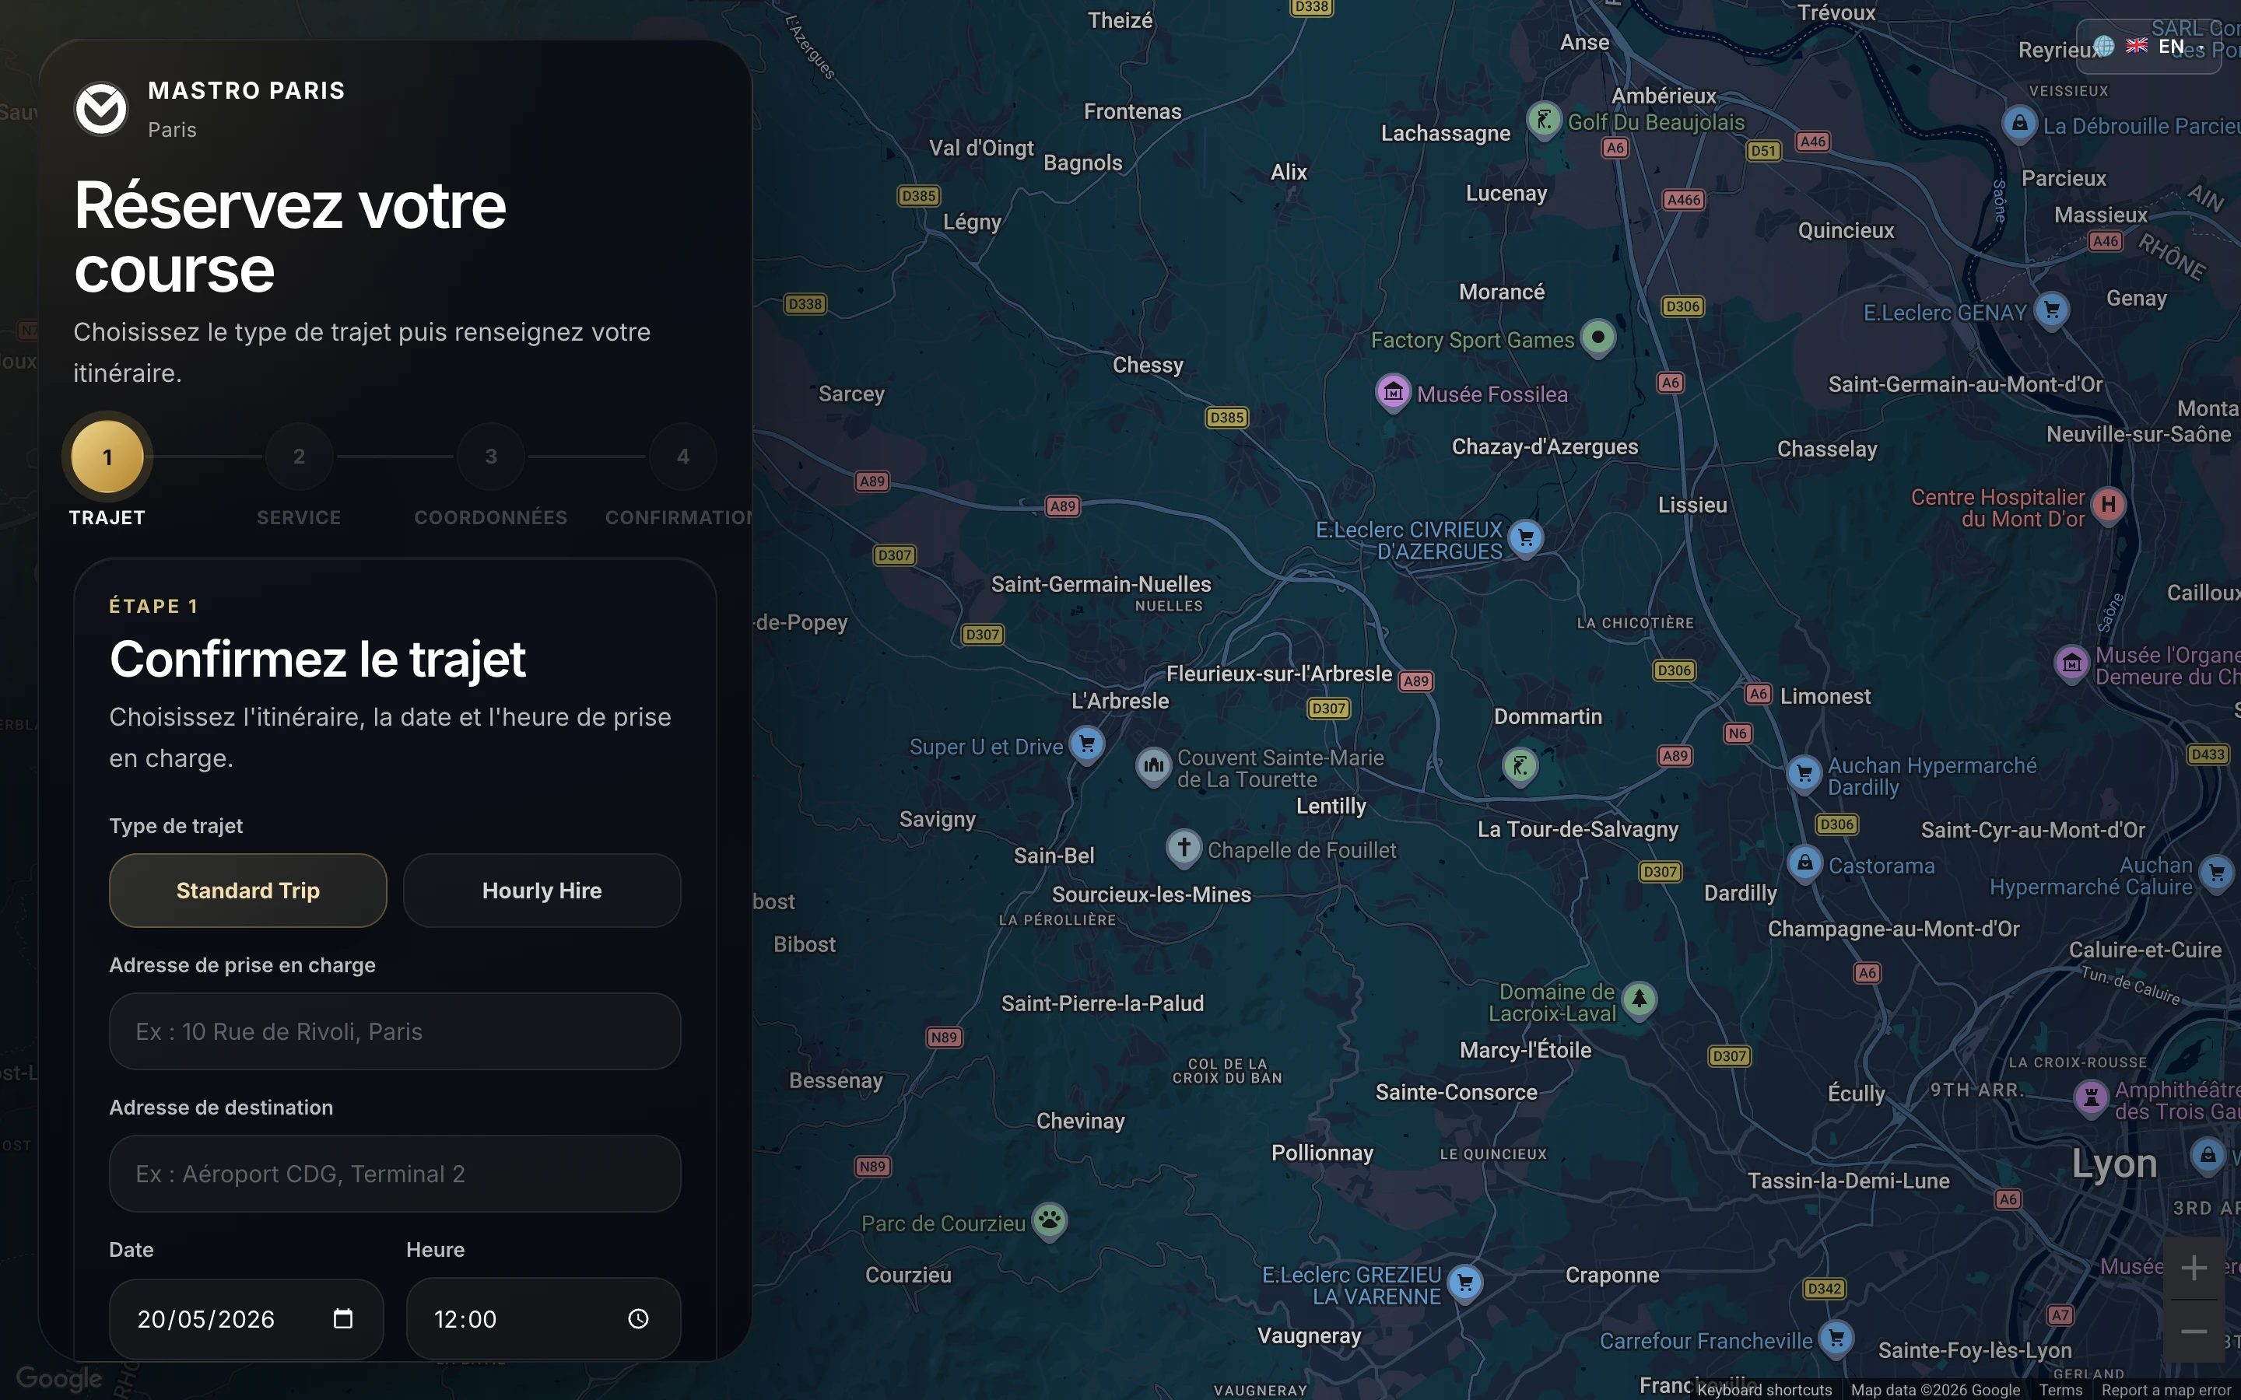Image resolution: width=2241 pixels, height=1400 pixels.
Task: Click the Golf Du Beaujolais marker
Action: click(1544, 120)
